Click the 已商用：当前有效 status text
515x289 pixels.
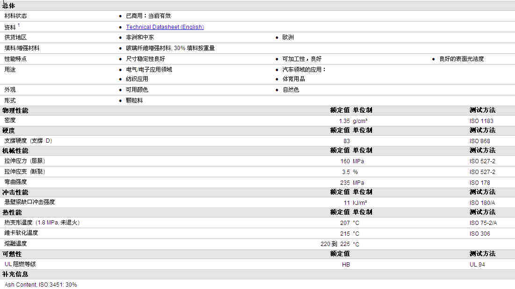[x=149, y=16]
